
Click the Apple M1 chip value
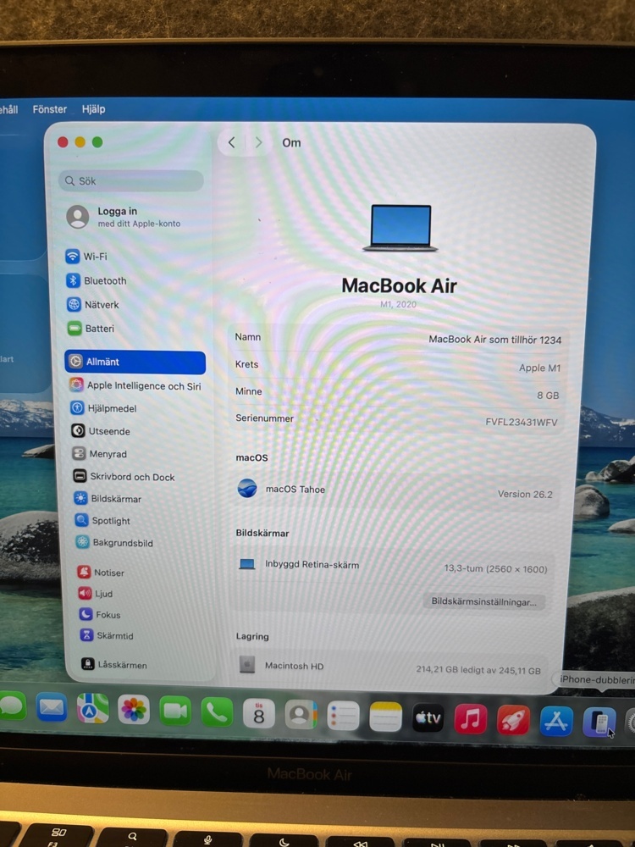pyautogui.click(x=539, y=368)
